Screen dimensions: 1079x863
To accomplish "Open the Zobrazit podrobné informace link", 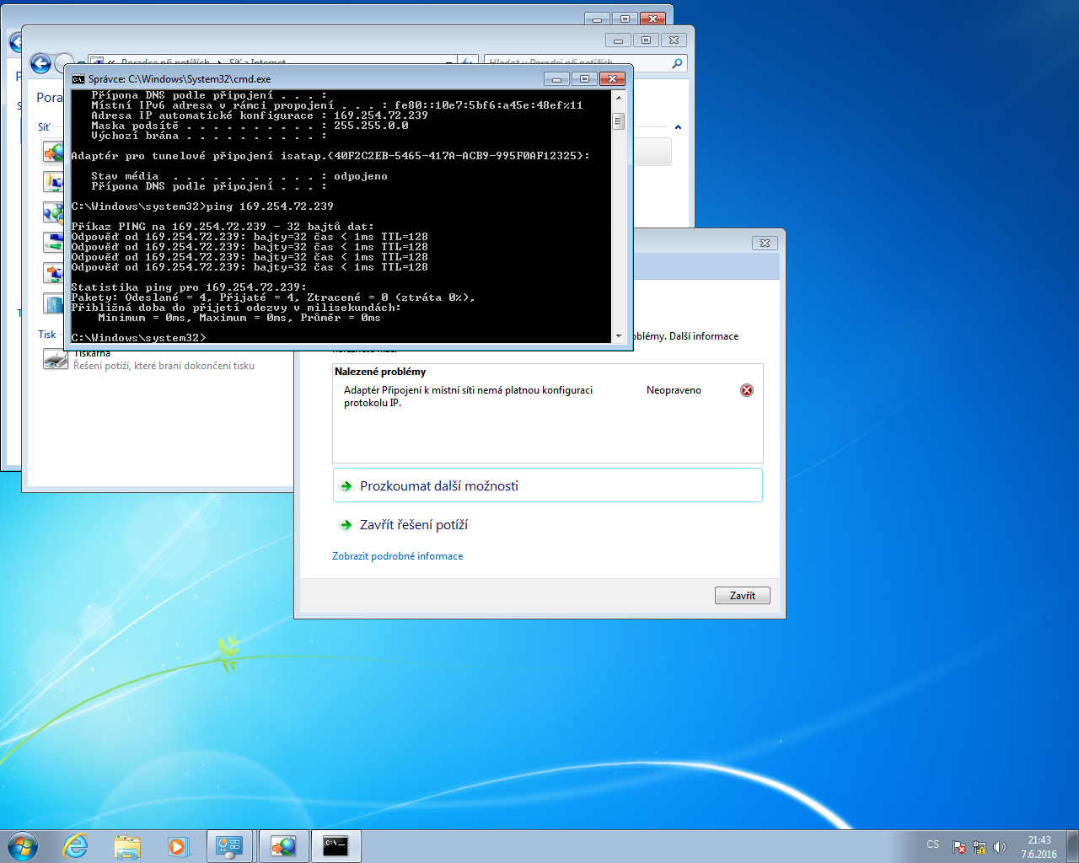I will 398,556.
